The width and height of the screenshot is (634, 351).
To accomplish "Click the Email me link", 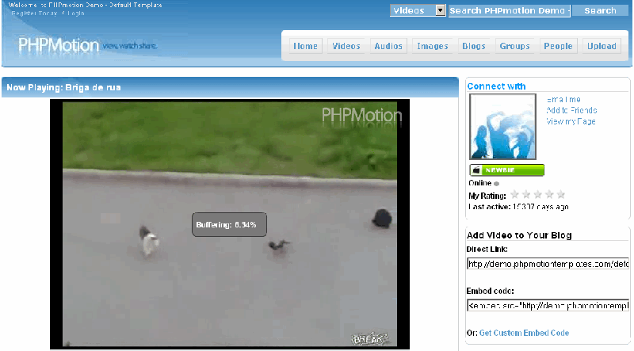I will pos(563,100).
